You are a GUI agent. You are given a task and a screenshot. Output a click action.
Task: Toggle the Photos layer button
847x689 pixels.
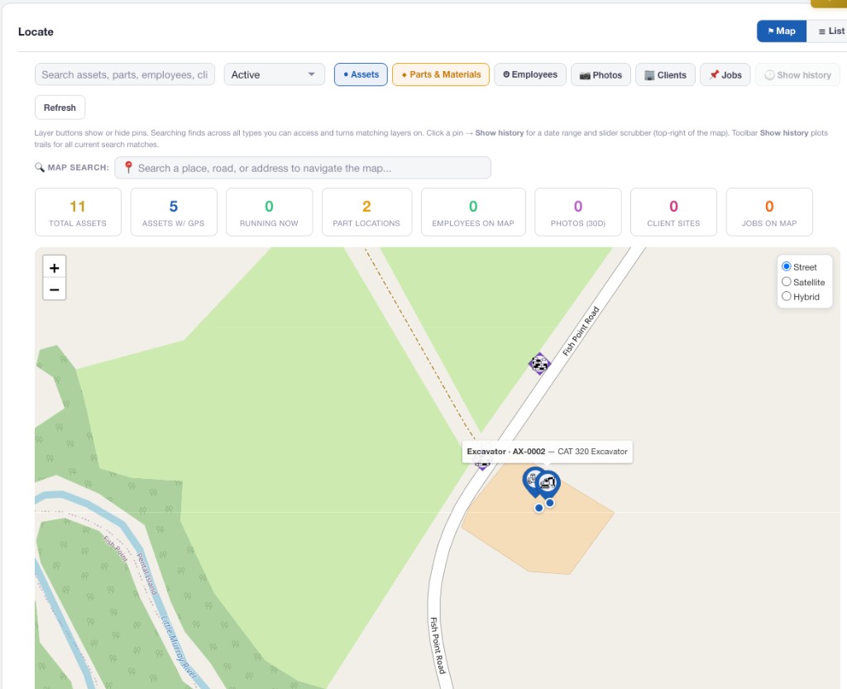coord(601,74)
